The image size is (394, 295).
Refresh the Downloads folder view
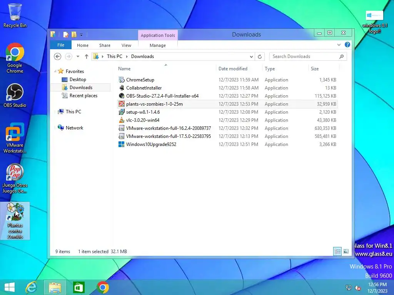260,56
